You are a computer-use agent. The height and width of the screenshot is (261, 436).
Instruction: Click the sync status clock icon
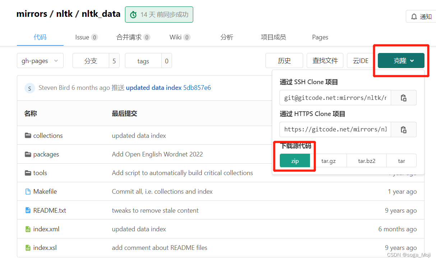pyautogui.click(x=133, y=15)
